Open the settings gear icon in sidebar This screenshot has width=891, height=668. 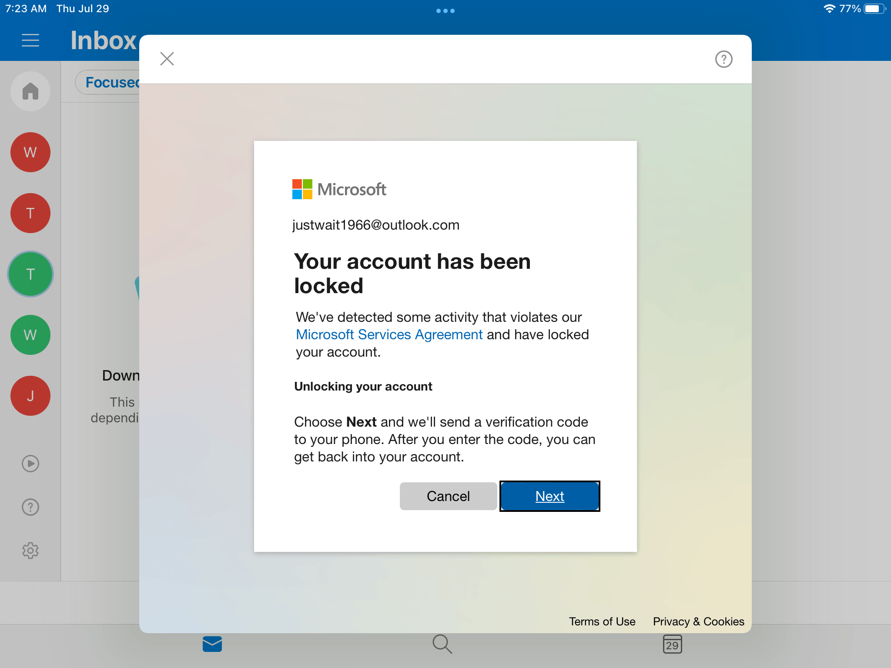pyautogui.click(x=30, y=550)
